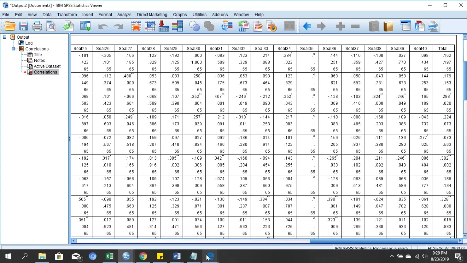This screenshot has height=263, width=467.
Task: Click the Total column header
Action: (443, 49)
